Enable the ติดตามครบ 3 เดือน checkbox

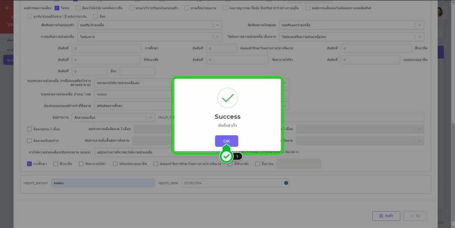(x=29, y=129)
